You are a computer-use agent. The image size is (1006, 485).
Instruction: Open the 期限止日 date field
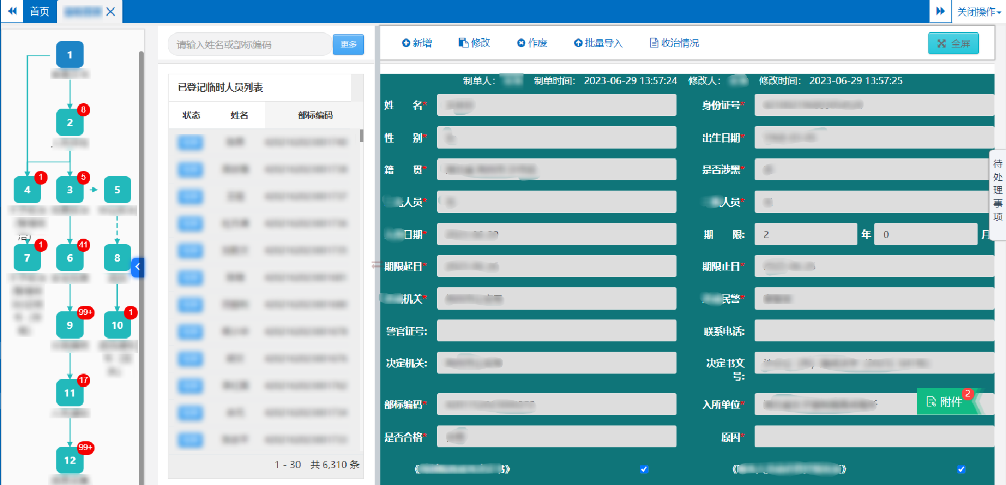[x=874, y=266]
